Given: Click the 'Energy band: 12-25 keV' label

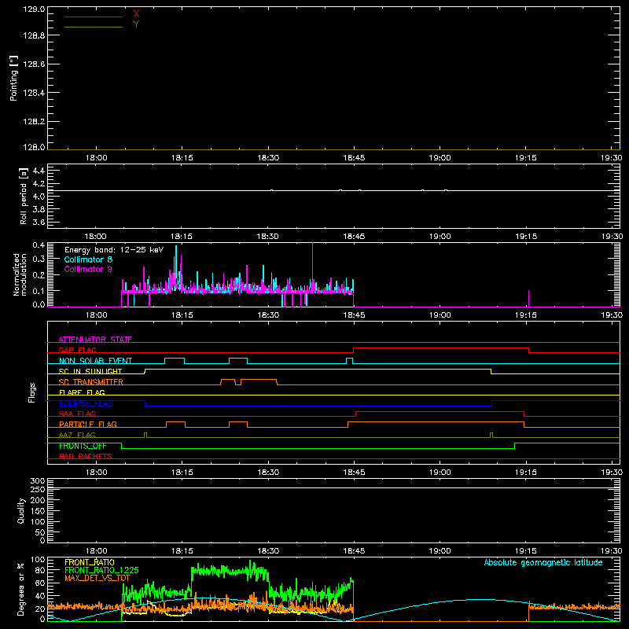Looking at the screenshot, I should click(114, 250).
